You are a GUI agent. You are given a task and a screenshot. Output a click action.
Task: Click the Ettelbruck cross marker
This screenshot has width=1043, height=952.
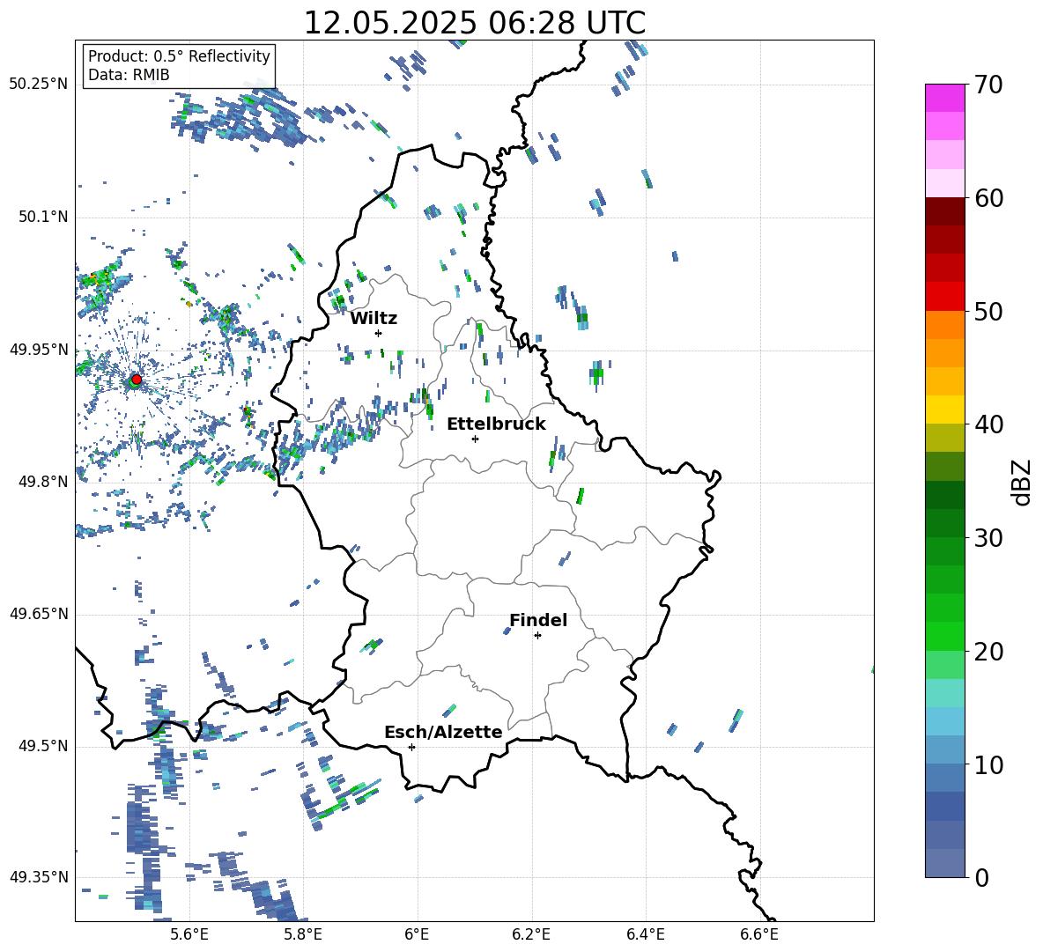pyautogui.click(x=475, y=439)
